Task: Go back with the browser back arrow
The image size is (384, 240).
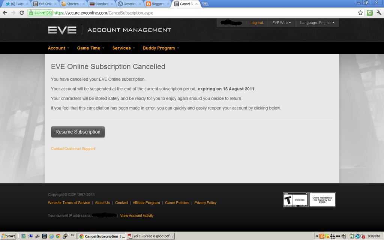Action: 5,13
